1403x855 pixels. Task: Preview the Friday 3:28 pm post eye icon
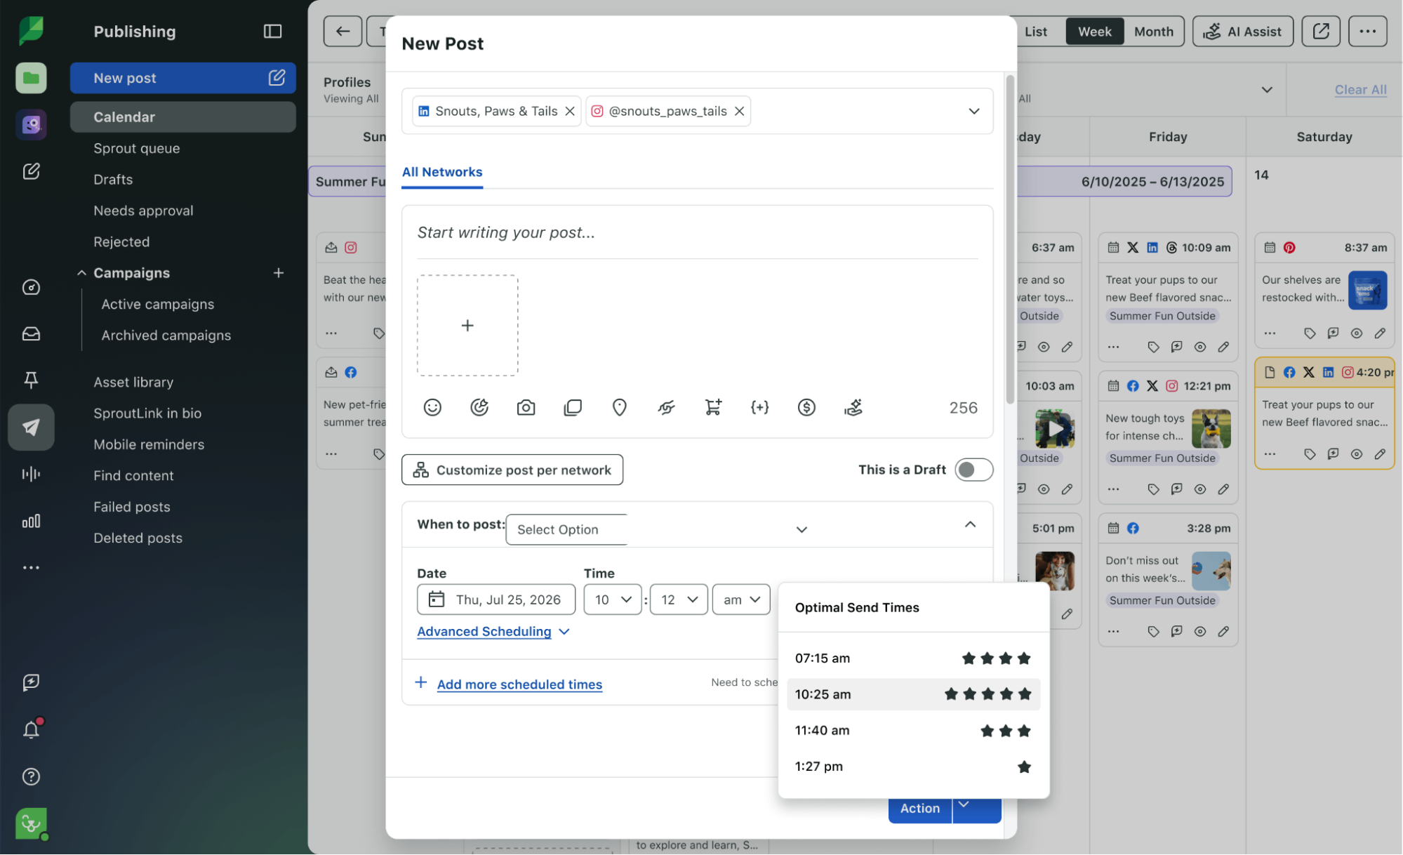pos(1199,632)
